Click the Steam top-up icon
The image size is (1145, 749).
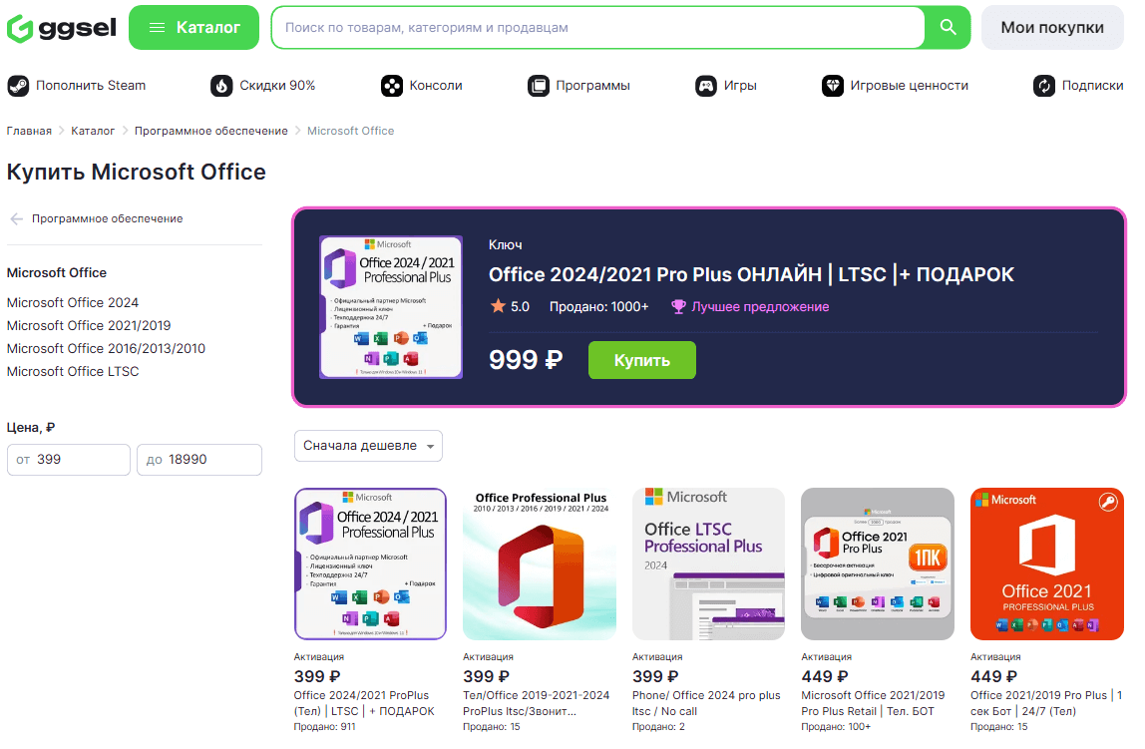coord(18,86)
